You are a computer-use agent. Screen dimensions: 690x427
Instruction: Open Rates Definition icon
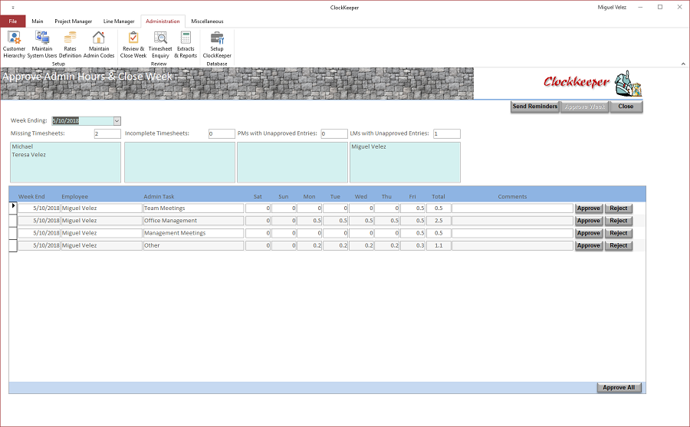[70, 44]
